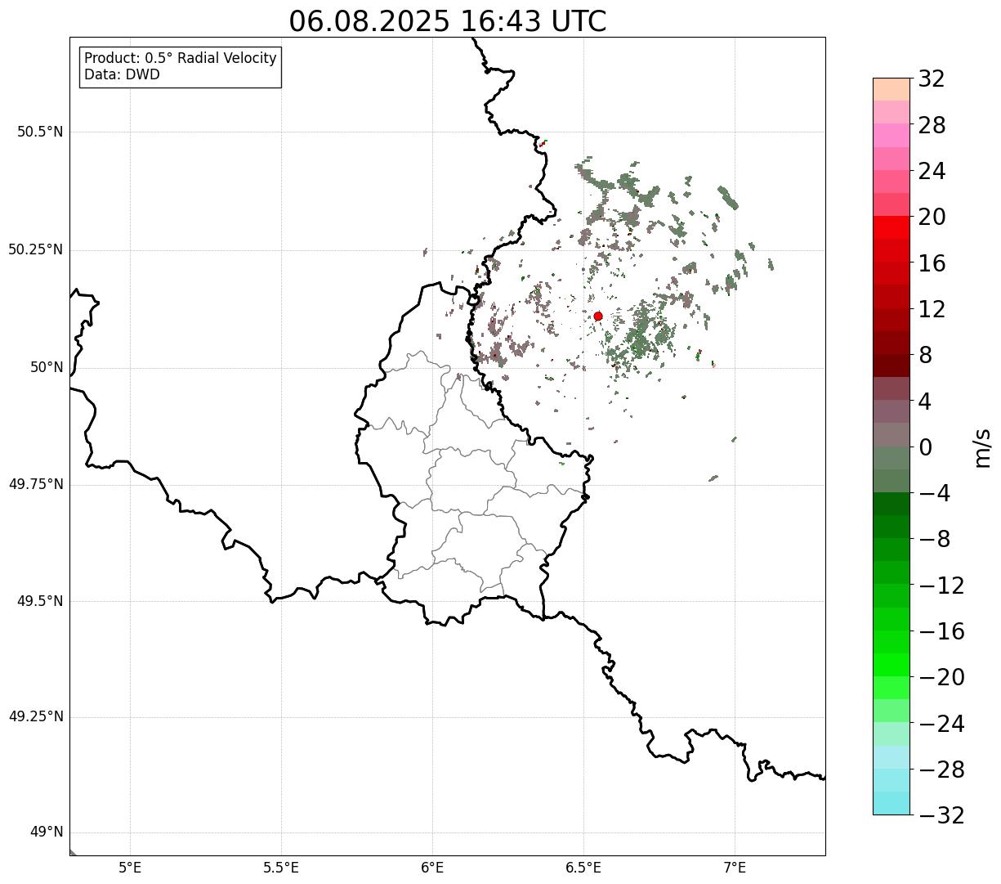Click the 'Data: DWD' text
The height and width of the screenshot is (884, 1001).
[x=123, y=75]
